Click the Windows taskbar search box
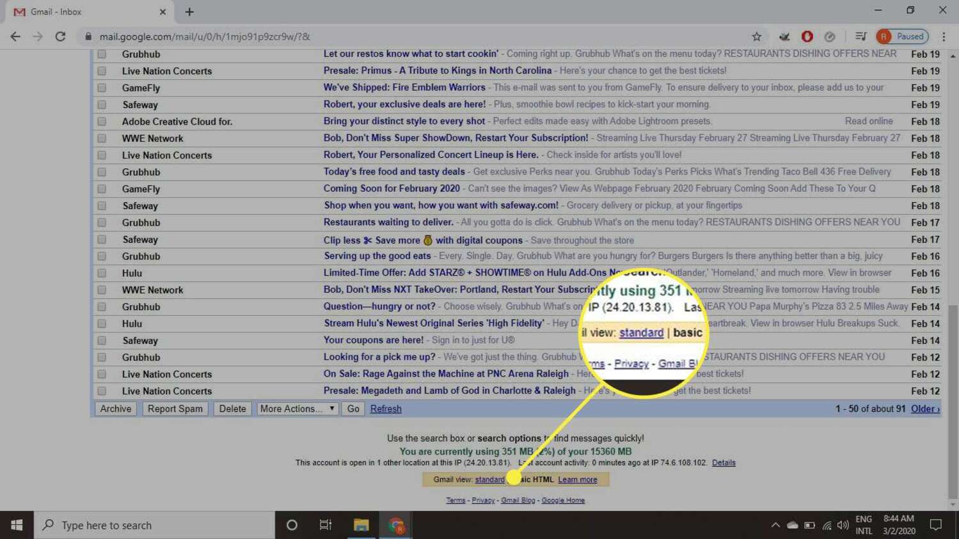The width and height of the screenshot is (959, 539). click(154, 525)
